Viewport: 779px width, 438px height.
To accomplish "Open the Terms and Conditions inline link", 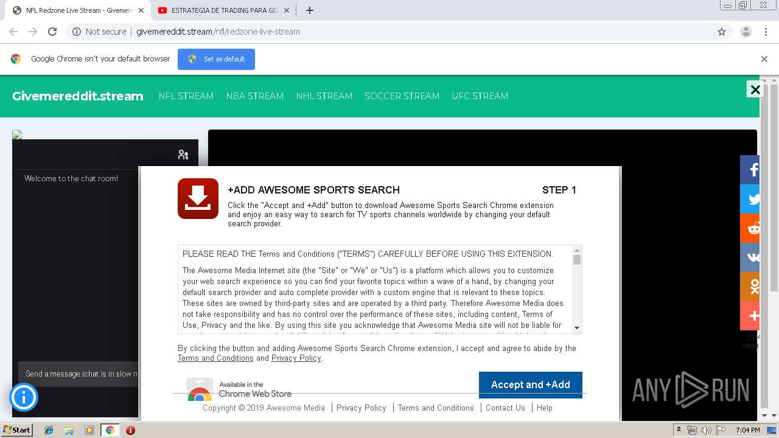I will 215,358.
